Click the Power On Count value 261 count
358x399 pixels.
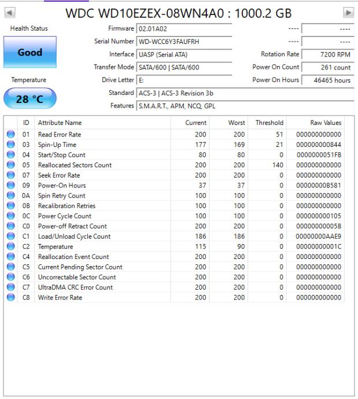[328, 68]
